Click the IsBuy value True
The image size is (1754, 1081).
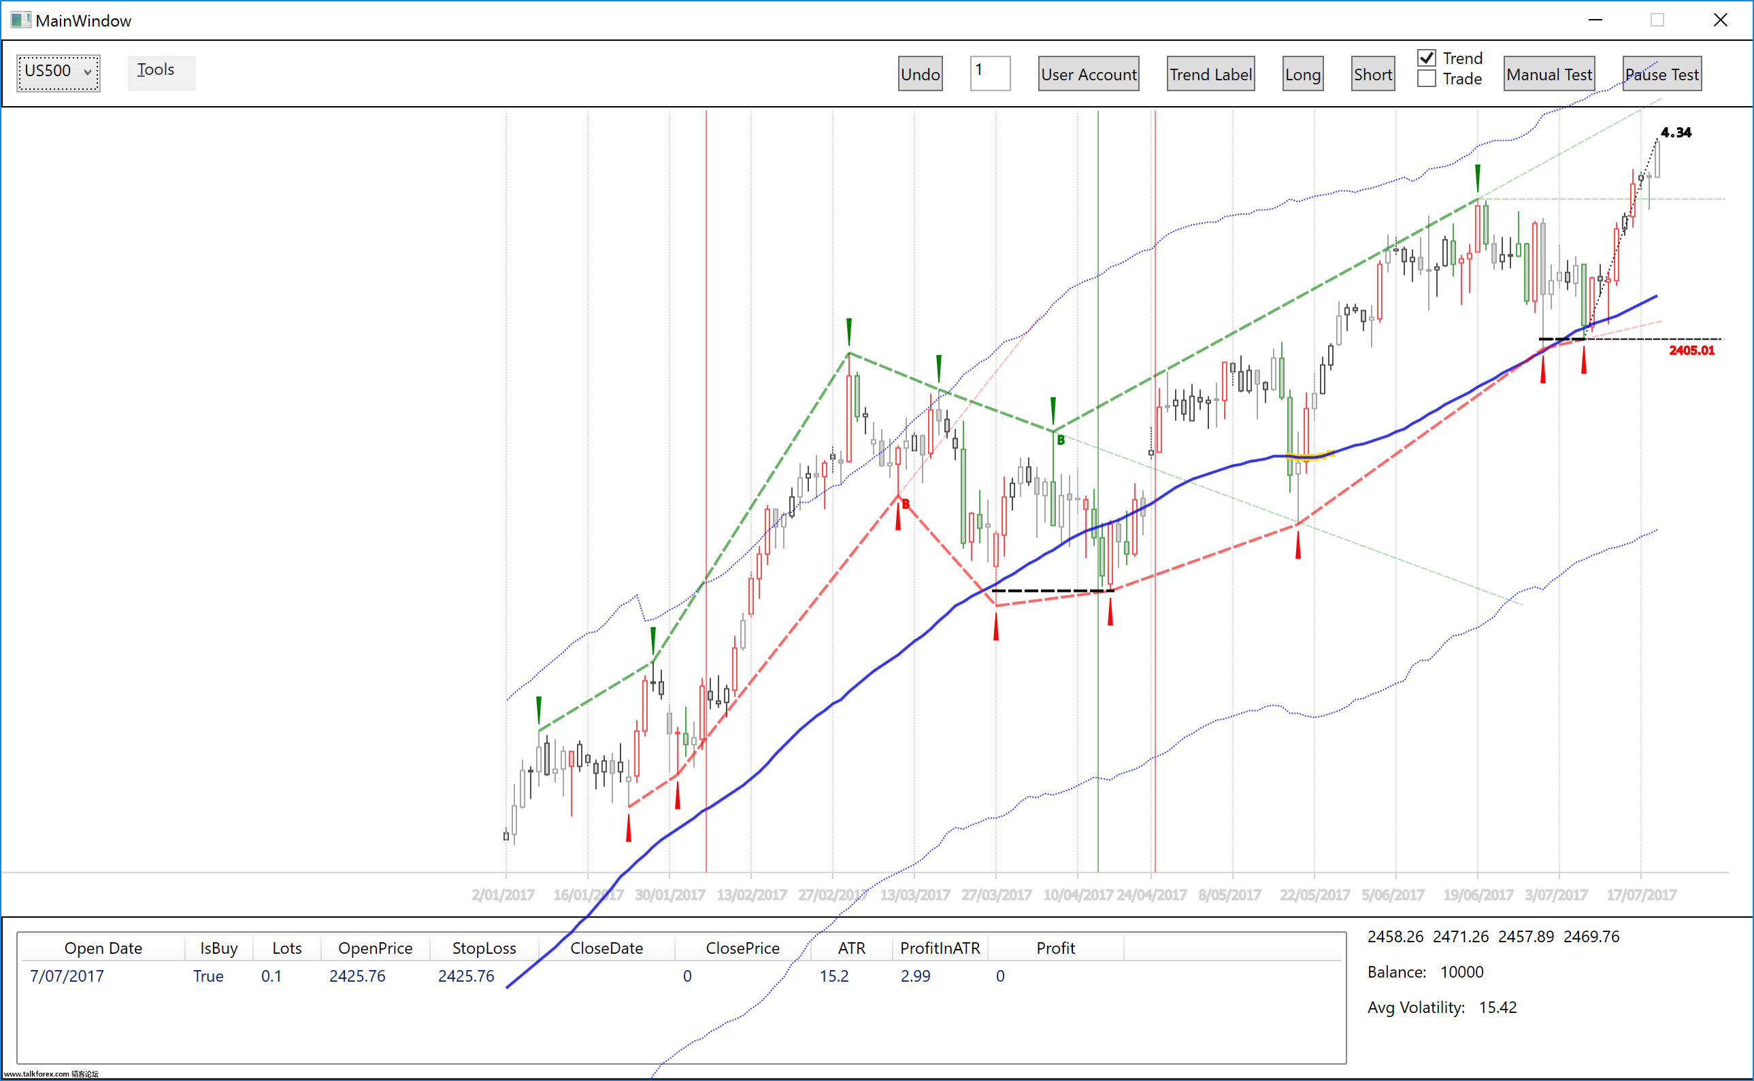pyautogui.click(x=208, y=976)
